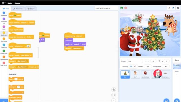This screenshot has height=102, width=181.
Task: Hide the sprite with crossed-eye toggle
Action: (135, 66)
